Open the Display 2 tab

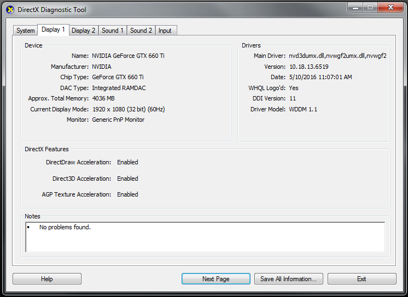tap(83, 31)
